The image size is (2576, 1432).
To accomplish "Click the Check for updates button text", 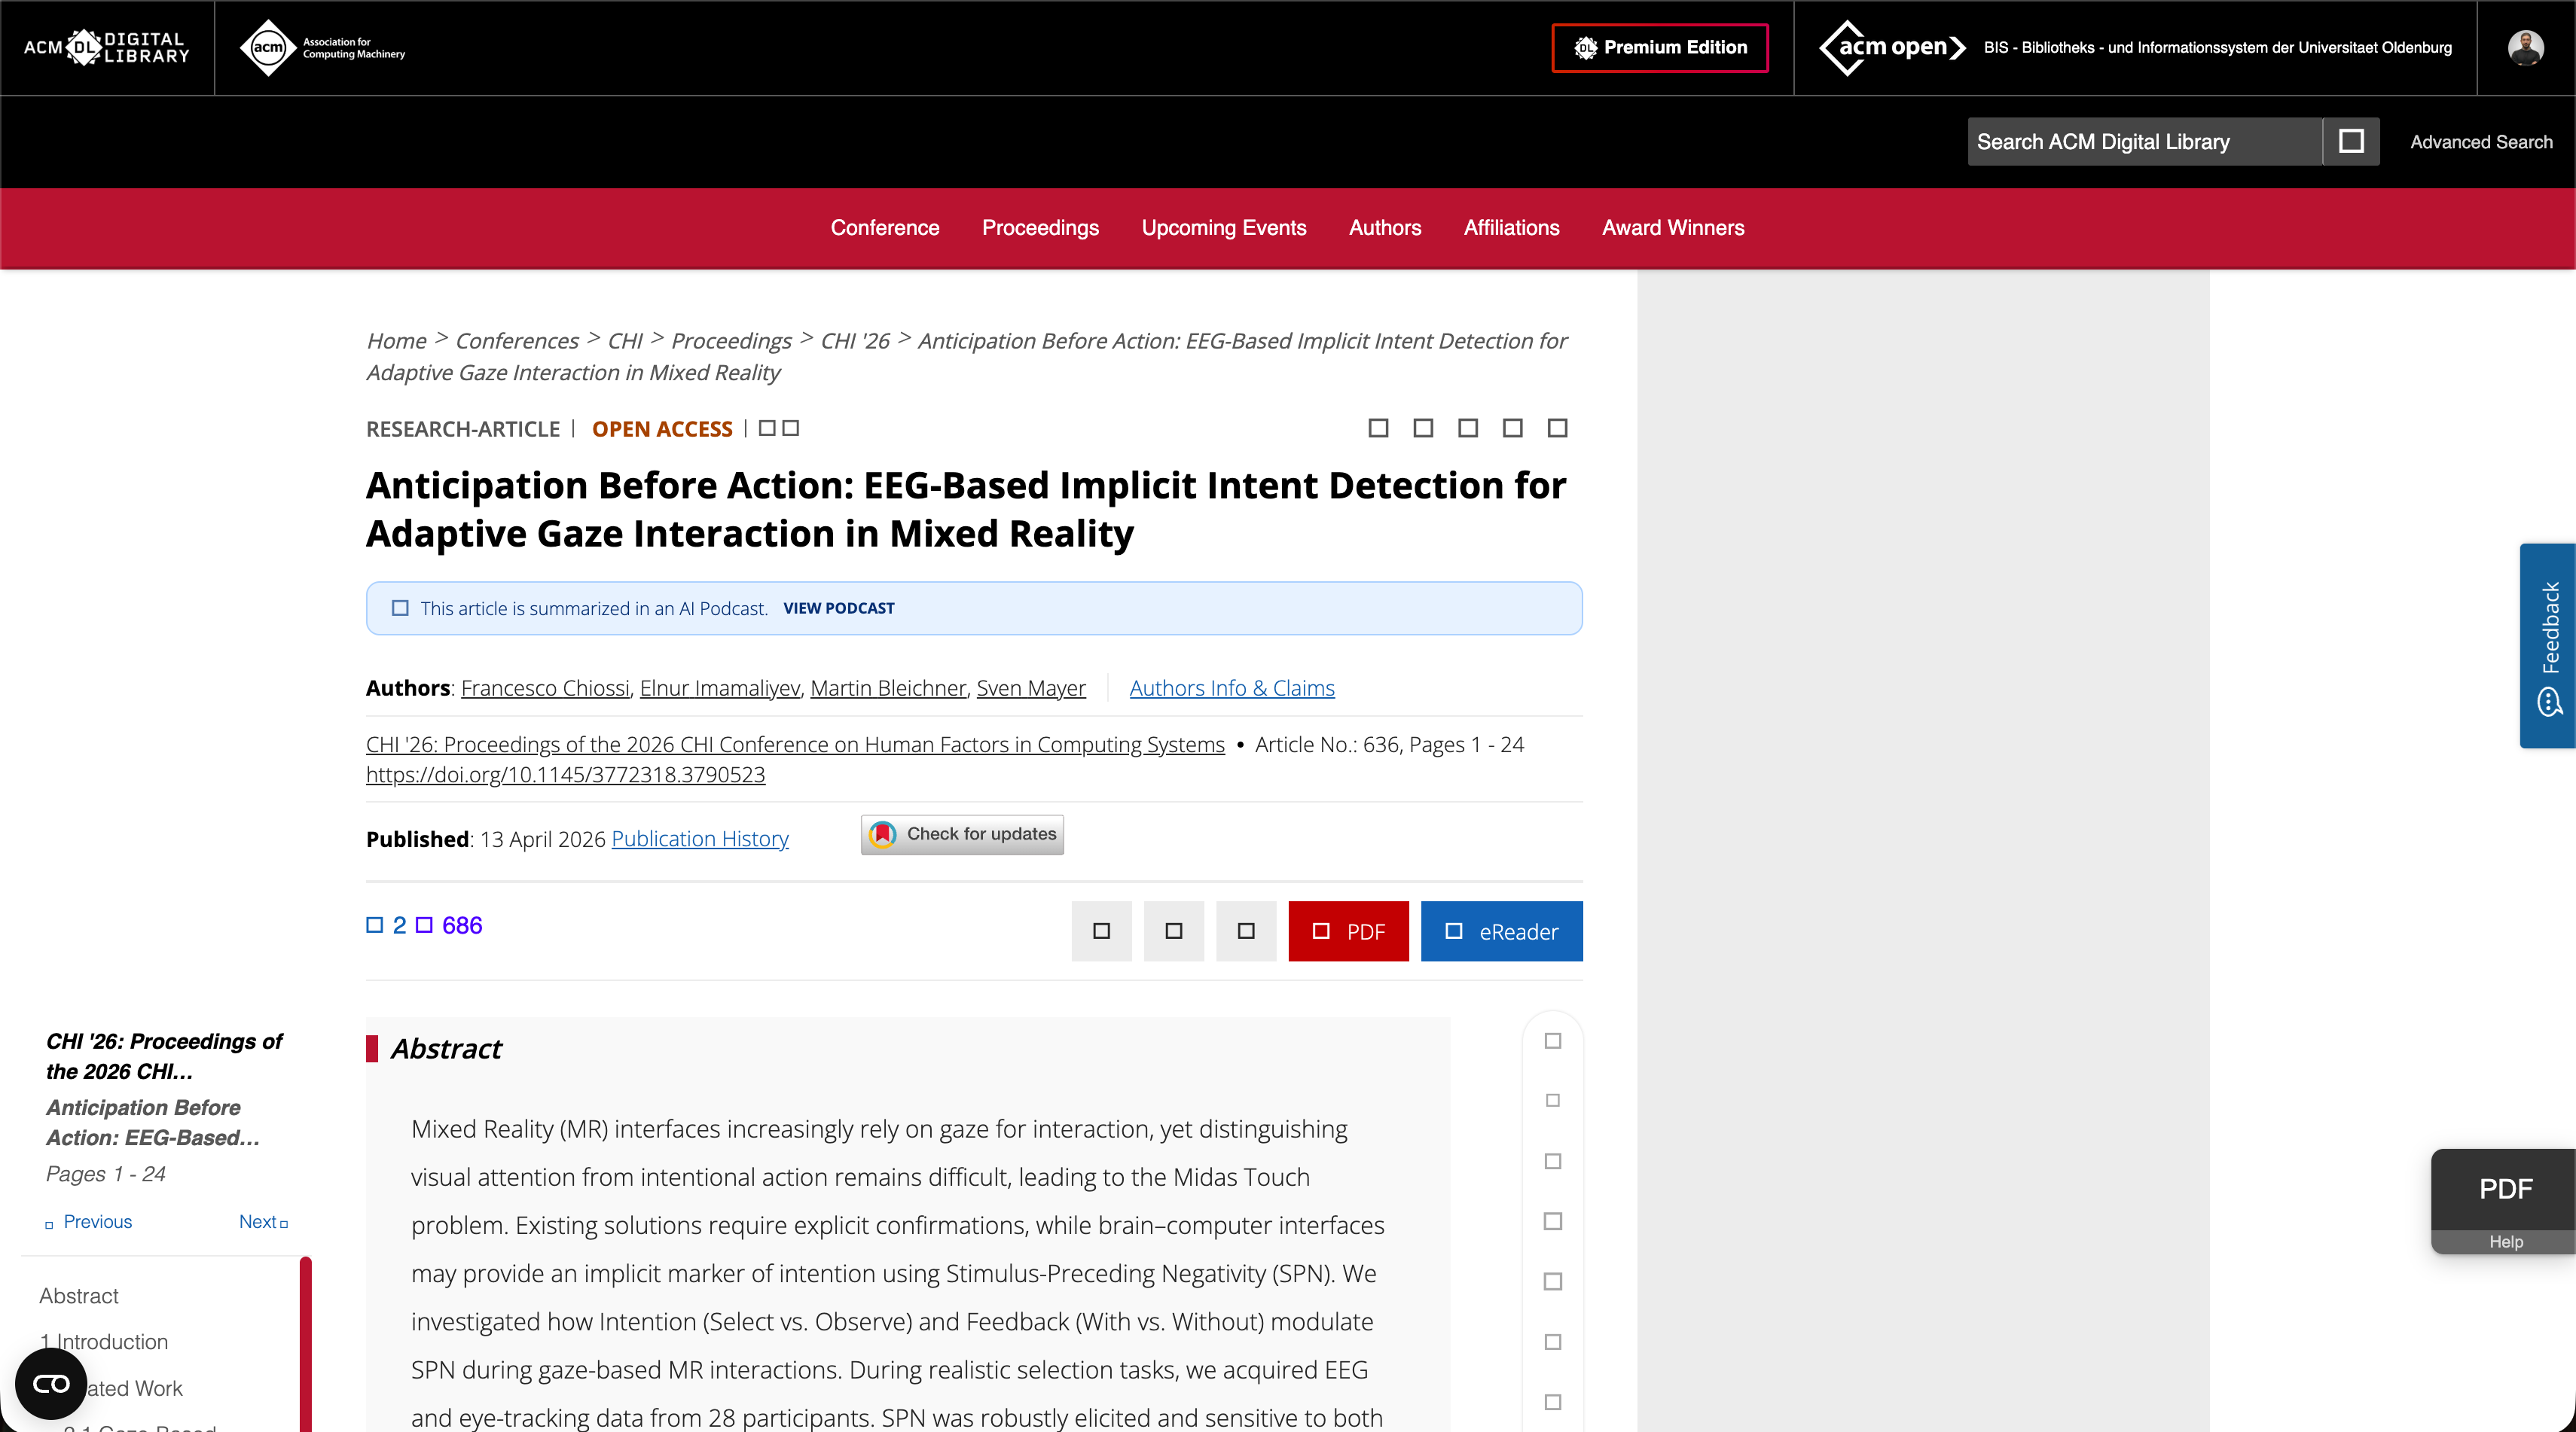I will point(981,833).
